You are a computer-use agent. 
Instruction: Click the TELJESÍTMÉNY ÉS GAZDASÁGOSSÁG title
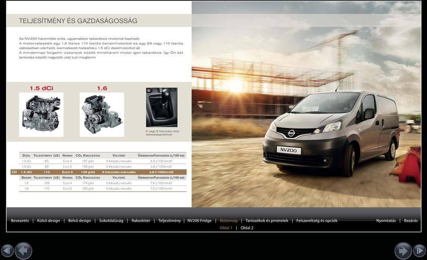(x=78, y=21)
